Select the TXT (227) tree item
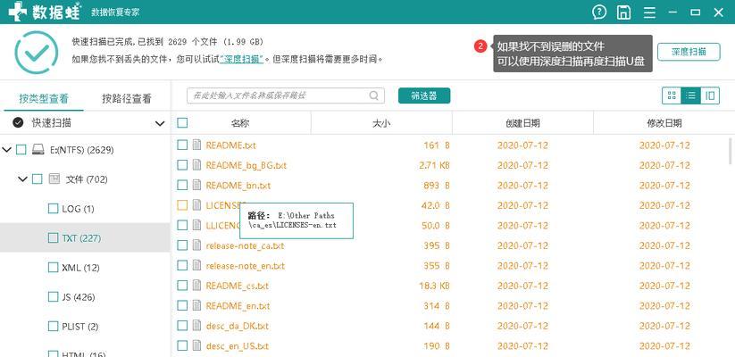Image resolution: width=735 pixels, height=357 pixels. (x=85, y=238)
